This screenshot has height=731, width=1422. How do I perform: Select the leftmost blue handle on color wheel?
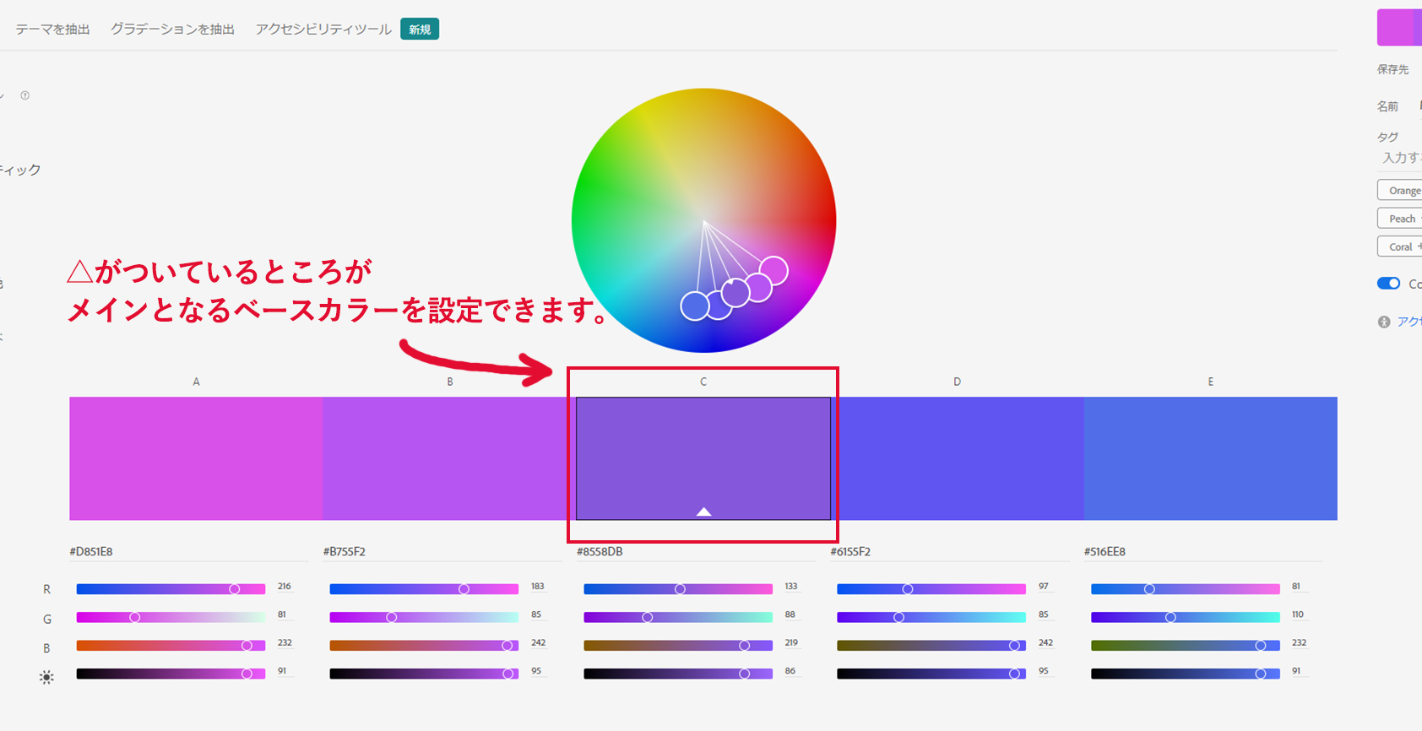[694, 306]
